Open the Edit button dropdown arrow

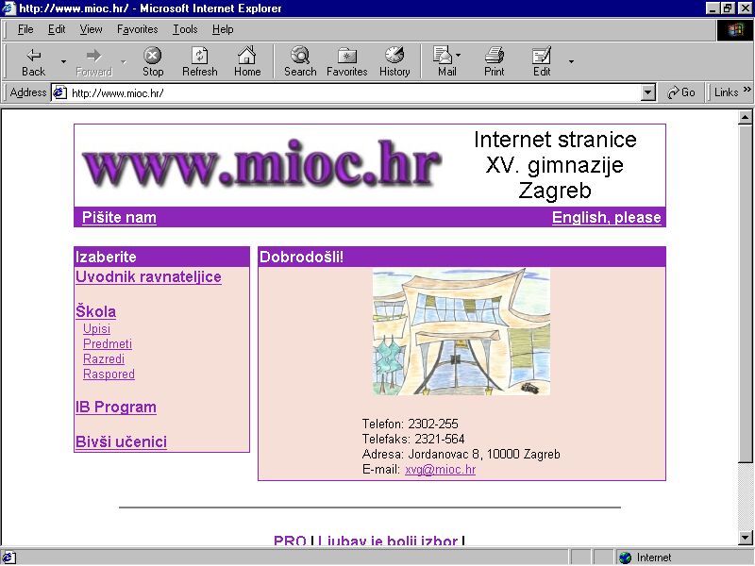(x=571, y=62)
